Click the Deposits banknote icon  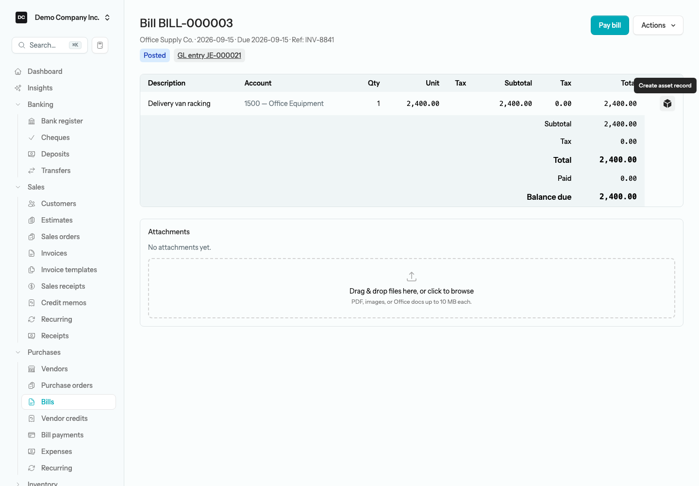[x=32, y=154]
